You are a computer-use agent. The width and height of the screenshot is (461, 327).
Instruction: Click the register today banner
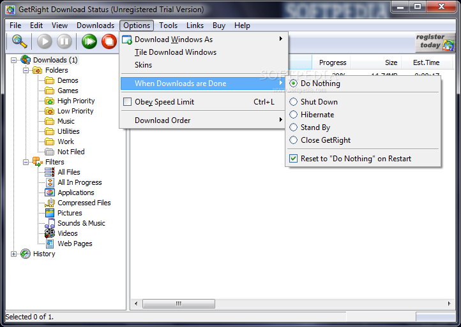[435, 42]
